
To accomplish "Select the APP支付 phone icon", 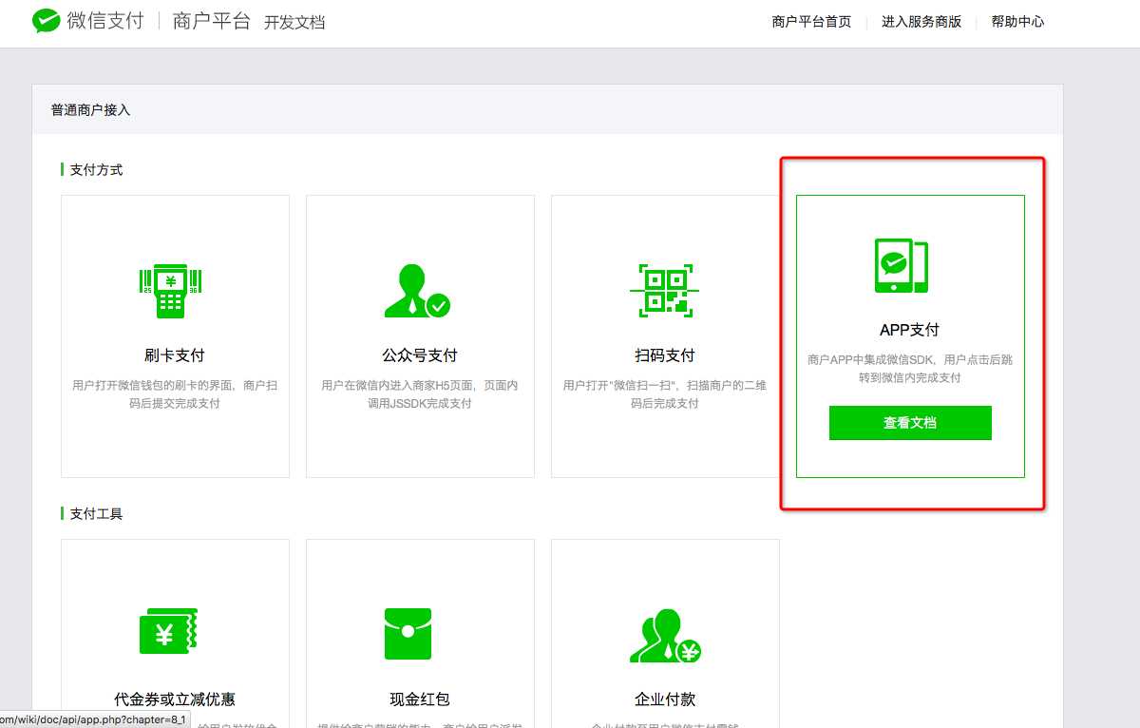I will click(x=902, y=266).
